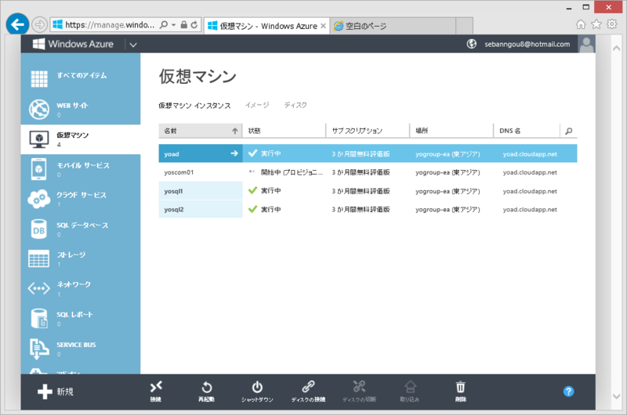
Task: Click yosql1 row location yogroup-ea
Action: [448, 191]
